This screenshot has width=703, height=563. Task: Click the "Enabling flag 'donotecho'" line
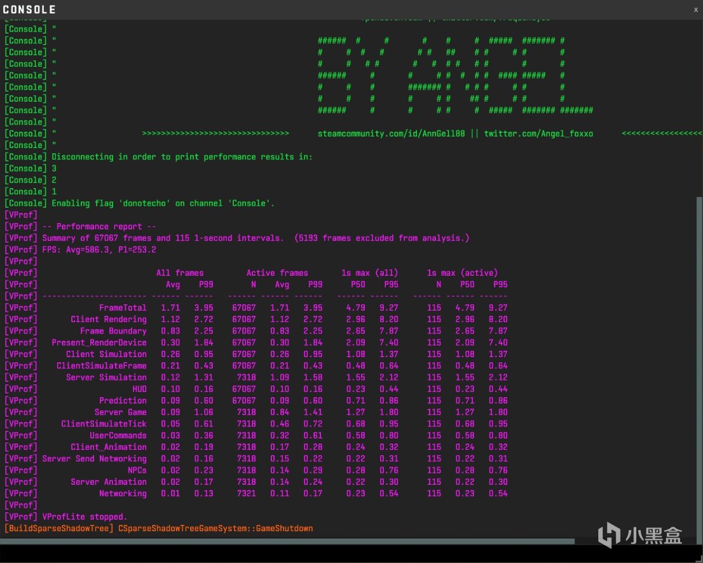tap(139, 203)
